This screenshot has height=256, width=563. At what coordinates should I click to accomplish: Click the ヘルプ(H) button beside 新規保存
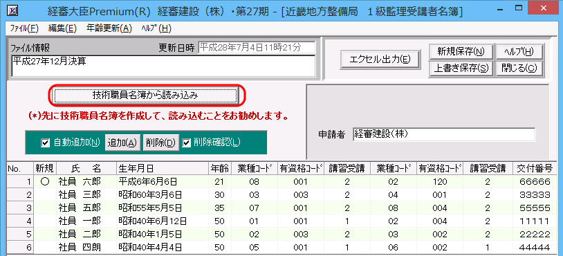pyautogui.click(x=519, y=52)
